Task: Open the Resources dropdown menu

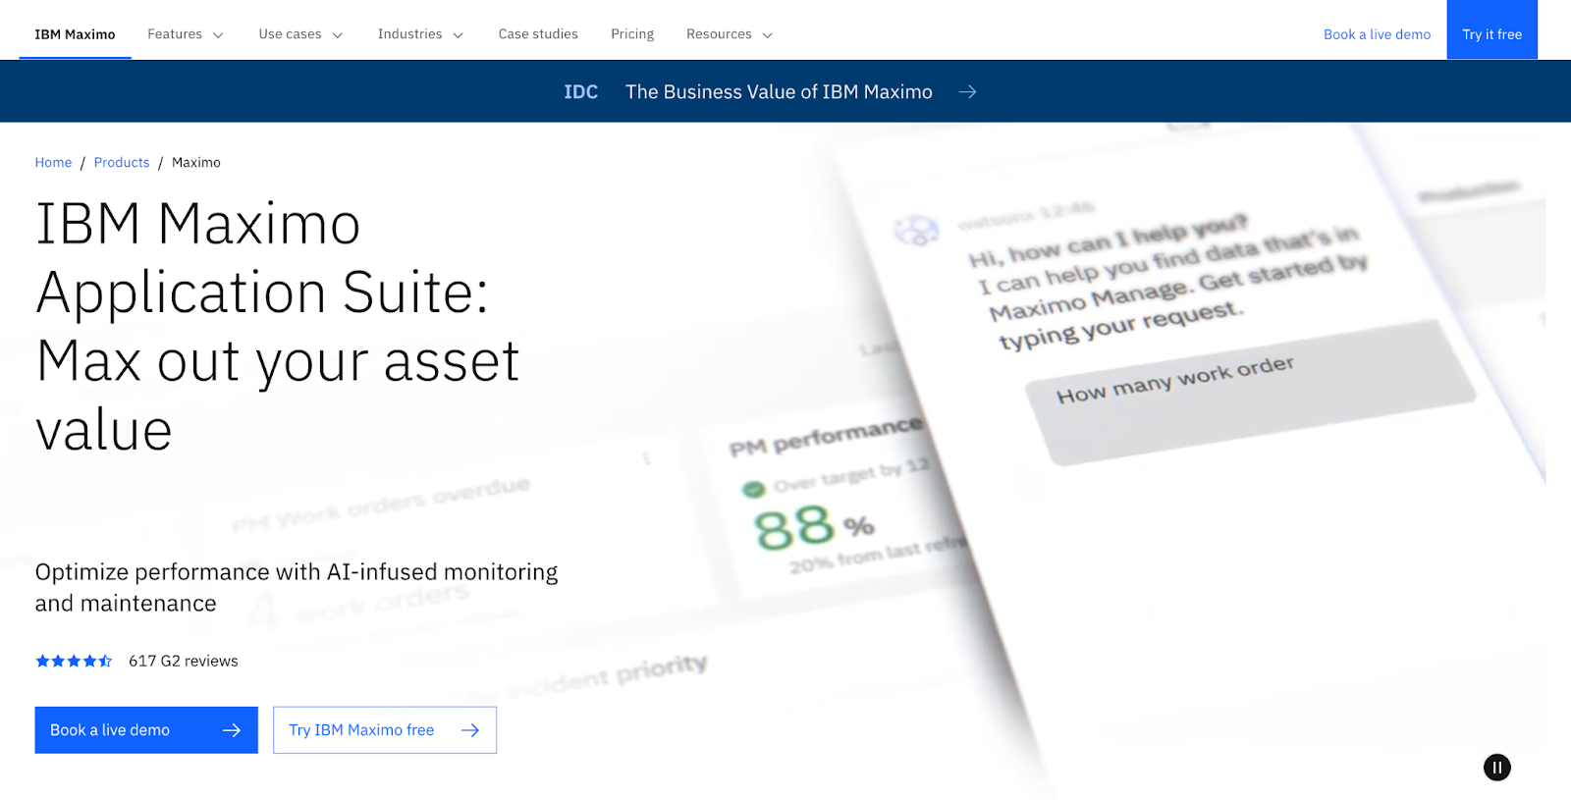Action: pos(730,34)
